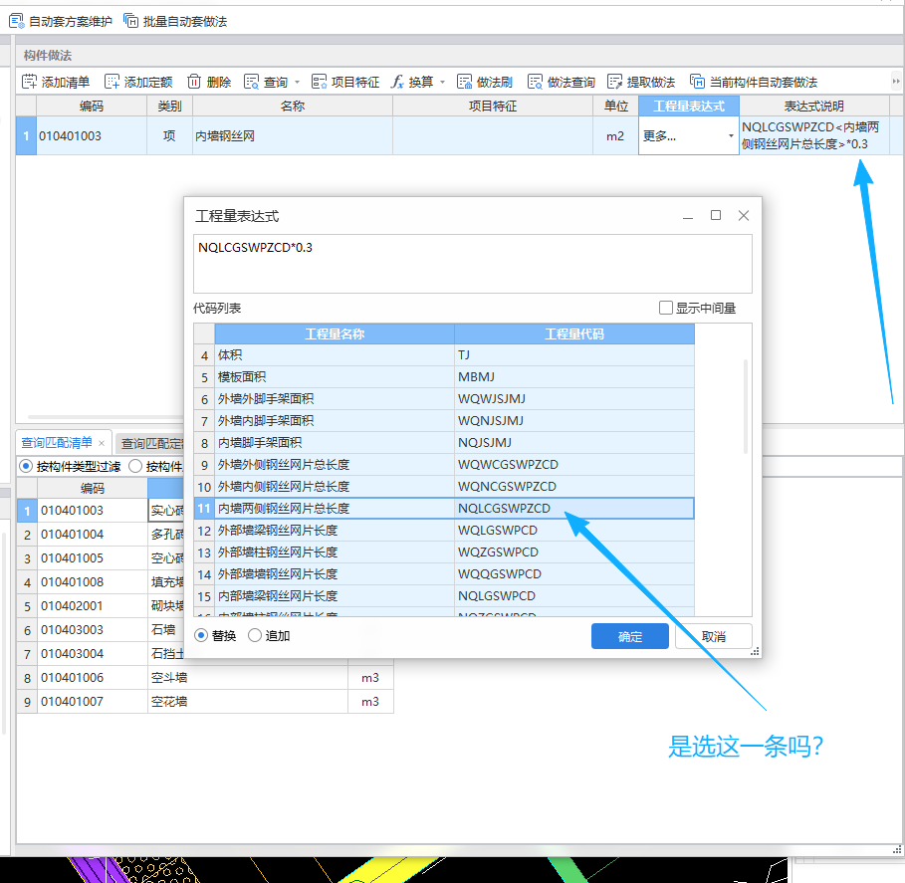Viewport: 905px width, 883px height.
Task: Click the code list vertical scrollbar
Action: (x=746, y=406)
